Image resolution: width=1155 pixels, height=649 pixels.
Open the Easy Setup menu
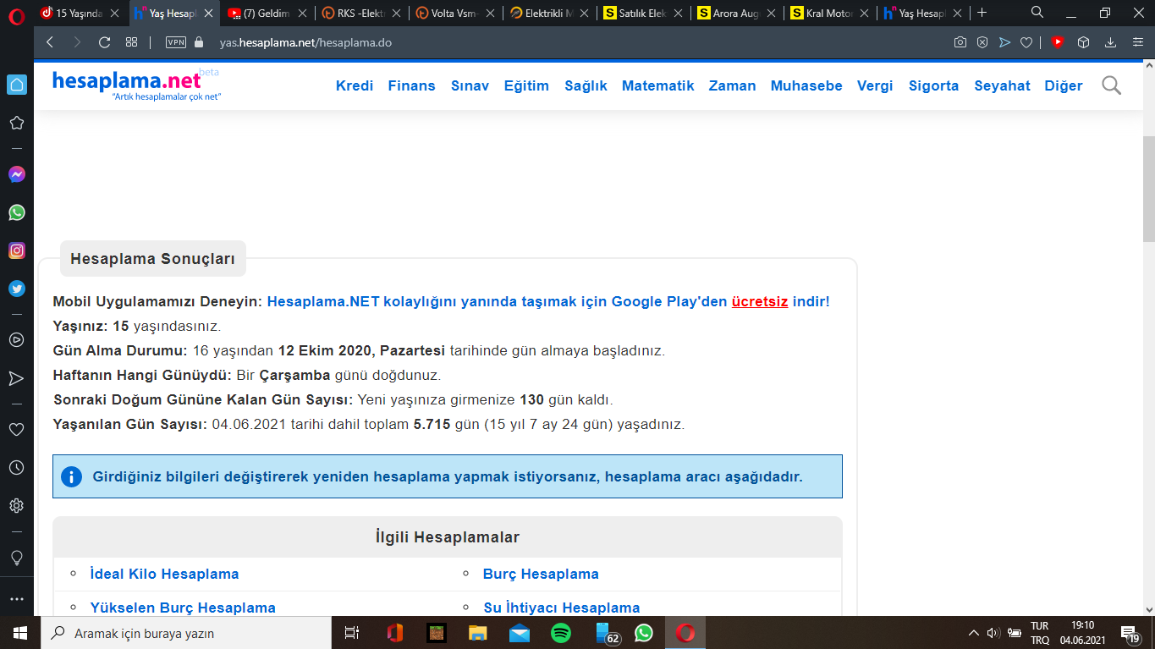coord(1137,42)
